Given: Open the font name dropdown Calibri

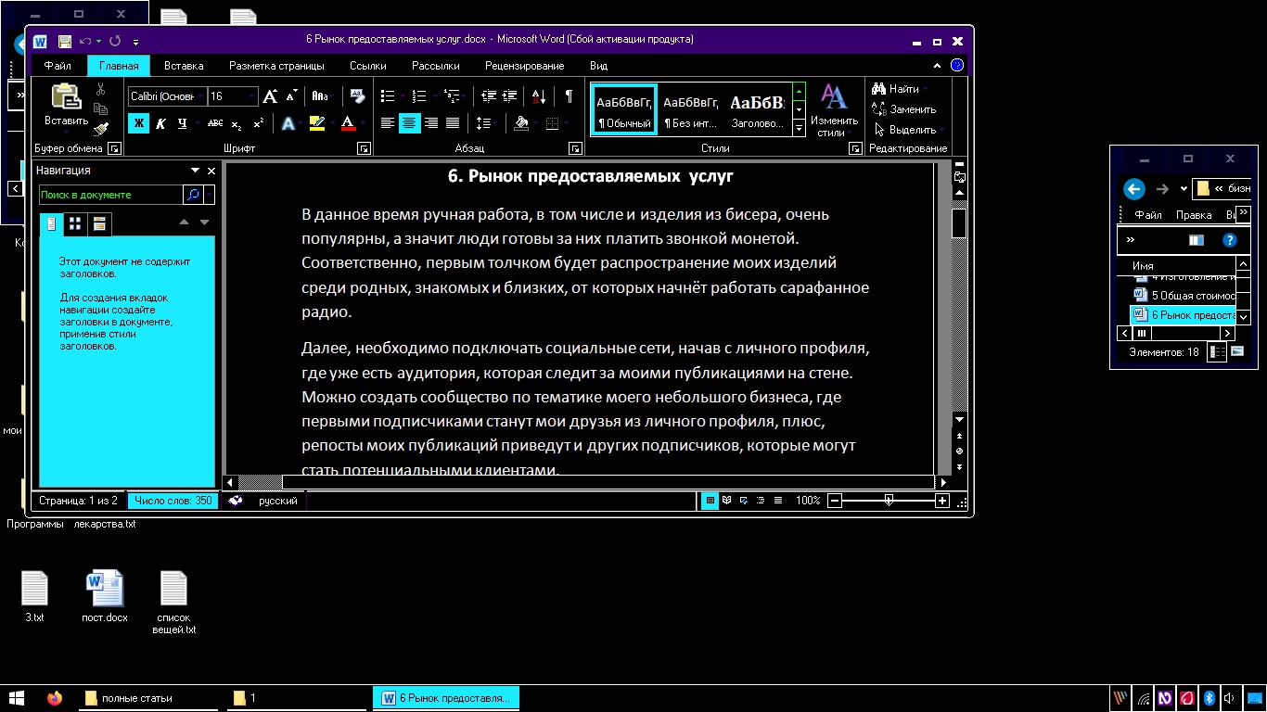Looking at the screenshot, I should pos(200,96).
